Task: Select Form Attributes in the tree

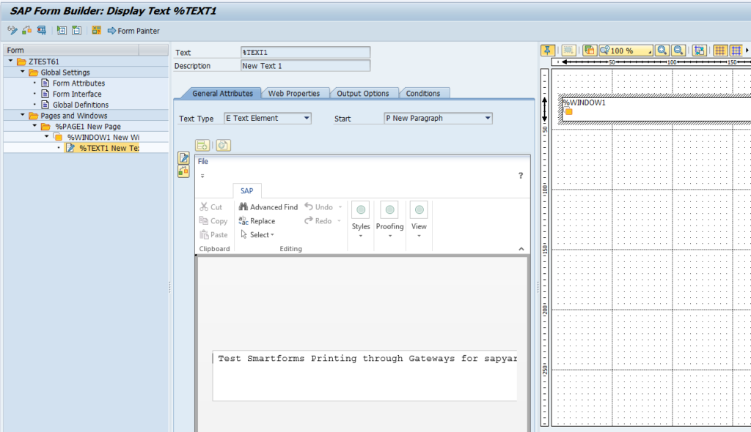Action: pos(78,83)
